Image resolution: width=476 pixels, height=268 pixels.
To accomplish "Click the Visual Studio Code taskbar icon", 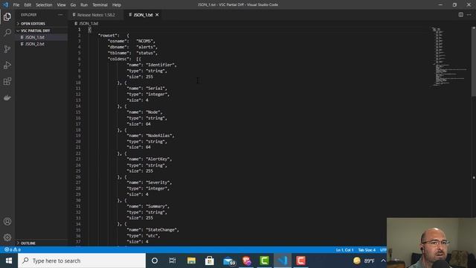I will click(x=283, y=261).
